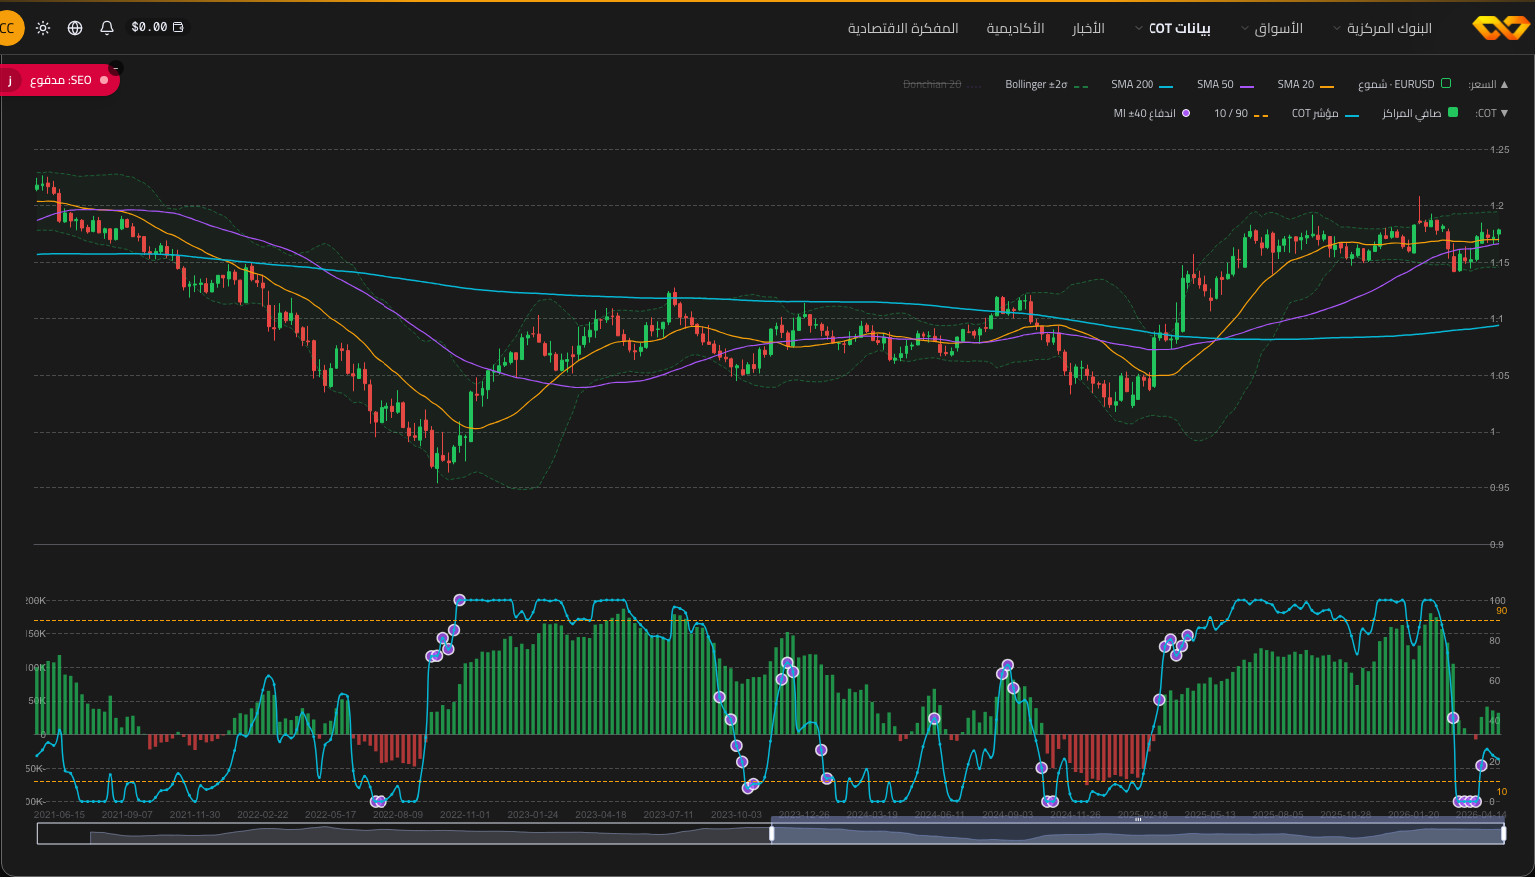Viewport: 1535px width, 877px height.
Task: Toggle the اندفاع MI ±40 markers
Action: tap(1151, 113)
